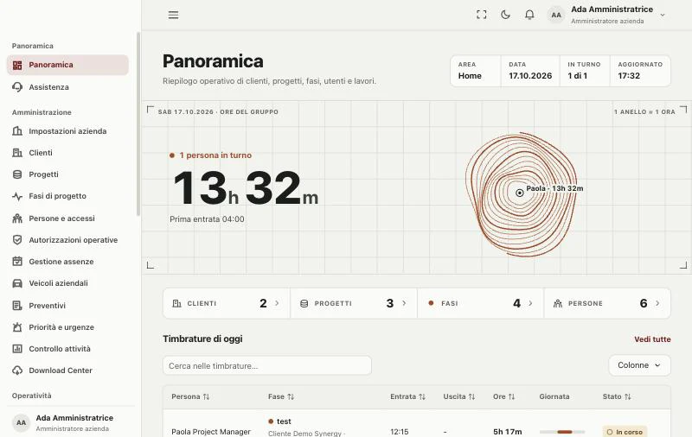Open the FASI summary card

click(481, 303)
